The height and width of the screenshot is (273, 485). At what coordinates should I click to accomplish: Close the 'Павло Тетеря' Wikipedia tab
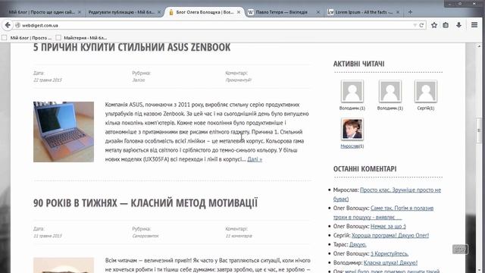[x=318, y=12]
